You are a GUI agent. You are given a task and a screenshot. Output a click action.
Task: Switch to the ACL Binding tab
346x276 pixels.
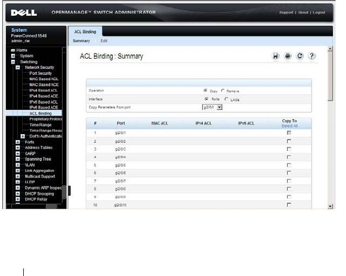(x=85, y=32)
